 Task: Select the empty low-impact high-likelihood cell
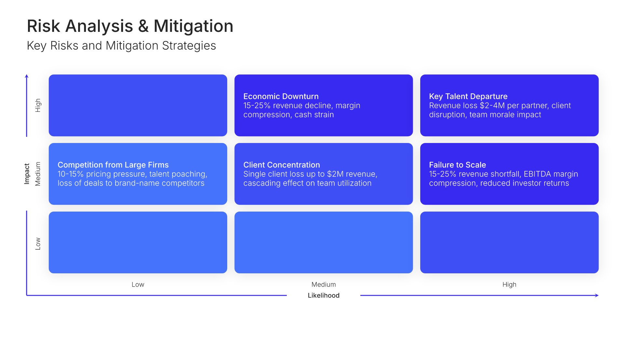(x=509, y=242)
